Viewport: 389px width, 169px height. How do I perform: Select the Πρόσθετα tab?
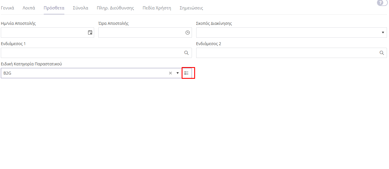tap(54, 8)
